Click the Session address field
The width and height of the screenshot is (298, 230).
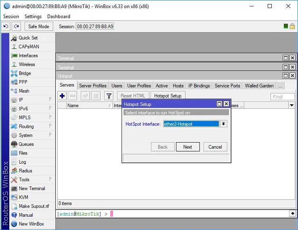pyautogui.click(x=95, y=26)
